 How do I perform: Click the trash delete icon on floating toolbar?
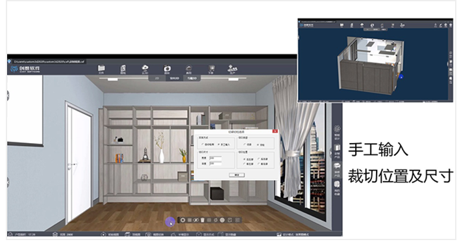coord(203,220)
